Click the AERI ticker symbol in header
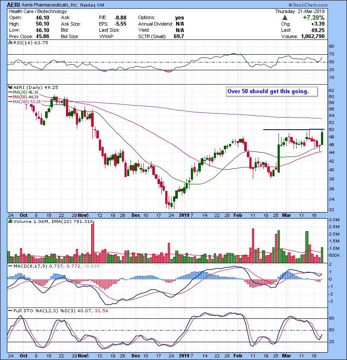The image size is (347, 360). point(13,5)
